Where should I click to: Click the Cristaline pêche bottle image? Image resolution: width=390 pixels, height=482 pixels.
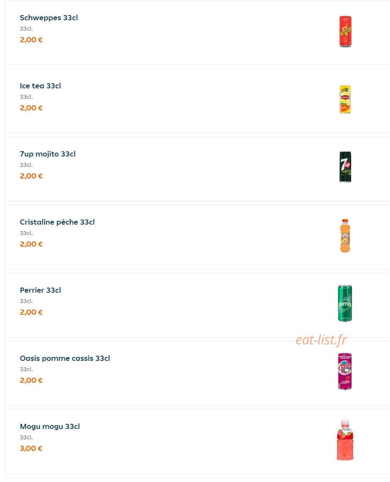(x=345, y=236)
